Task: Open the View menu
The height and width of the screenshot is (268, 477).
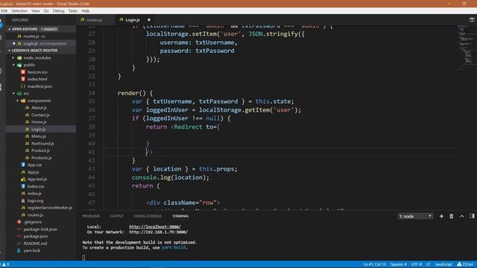Action: [35, 10]
